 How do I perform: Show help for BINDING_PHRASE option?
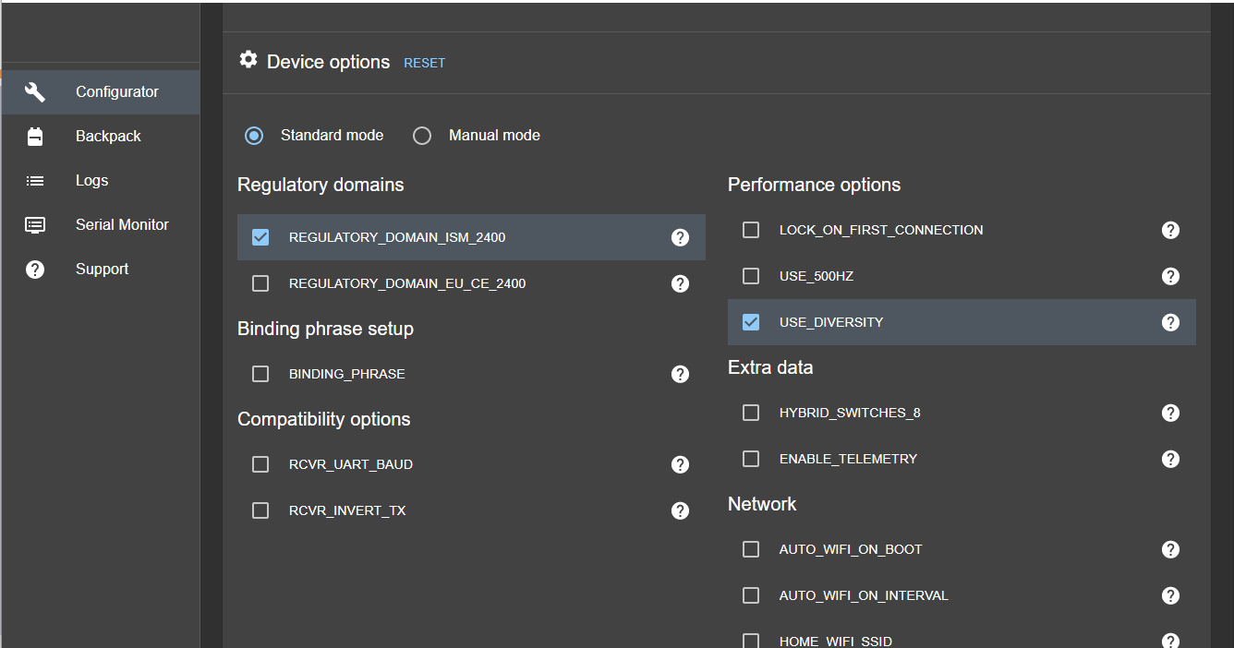click(x=680, y=374)
